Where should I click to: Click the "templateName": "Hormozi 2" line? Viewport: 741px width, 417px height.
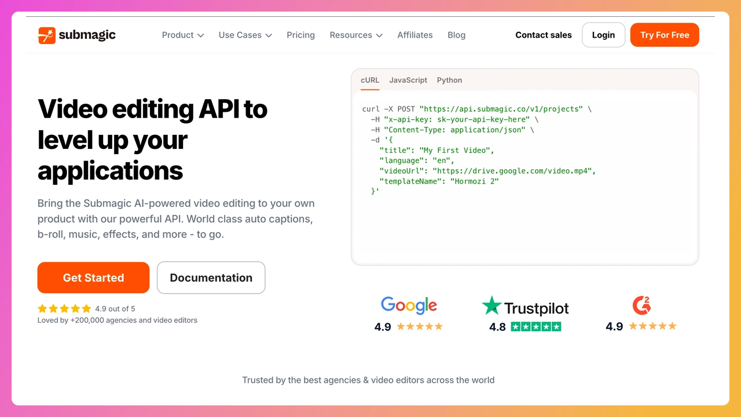(439, 182)
